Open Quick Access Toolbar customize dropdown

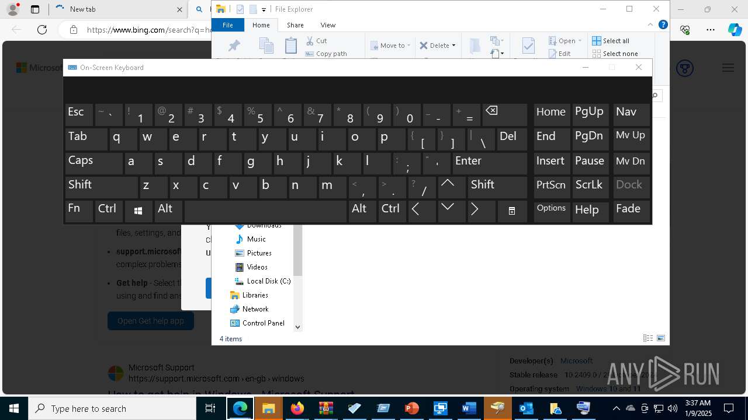264,9
